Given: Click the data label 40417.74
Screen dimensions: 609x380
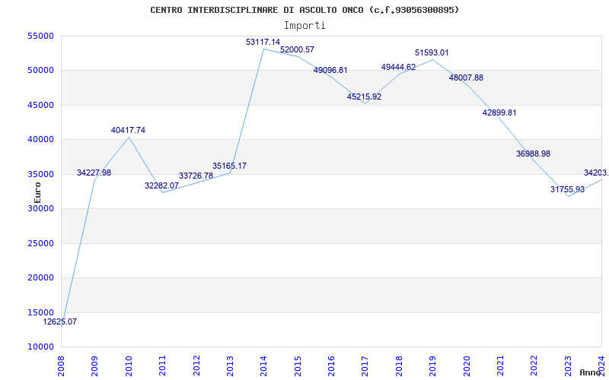Looking at the screenshot, I should coord(128,130).
